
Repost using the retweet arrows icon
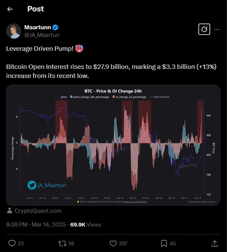[62, 243]
